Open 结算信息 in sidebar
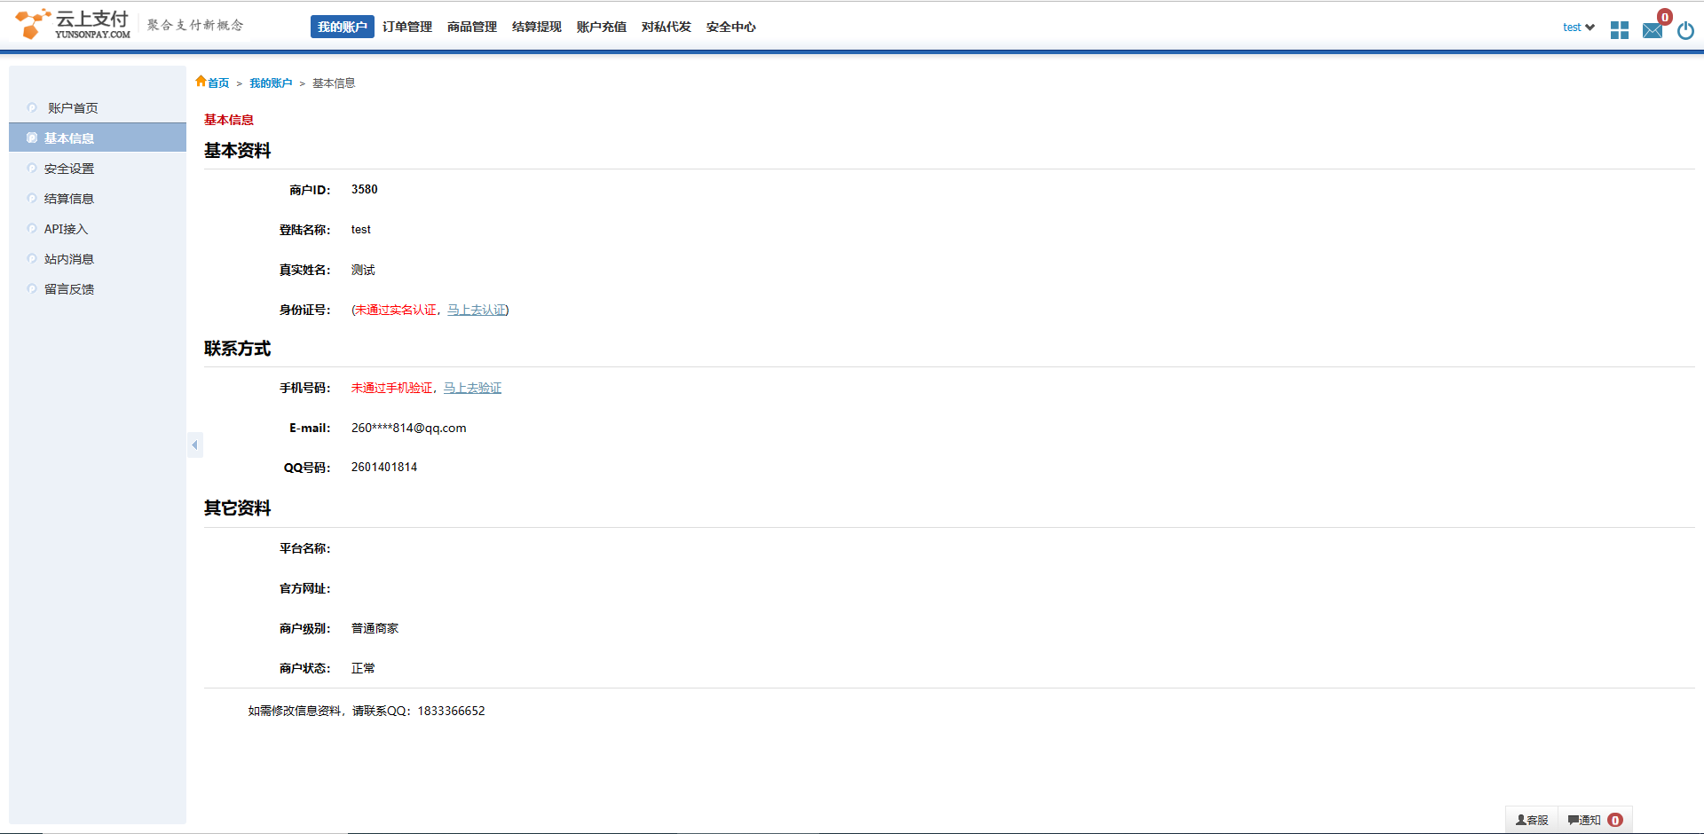 tap(98, 198)
